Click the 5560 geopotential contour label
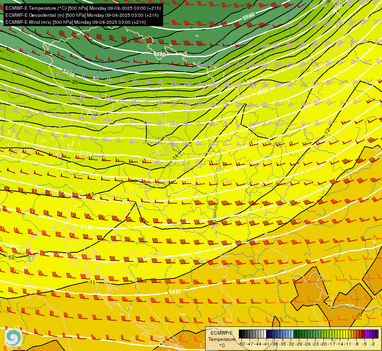 (249, 16)
